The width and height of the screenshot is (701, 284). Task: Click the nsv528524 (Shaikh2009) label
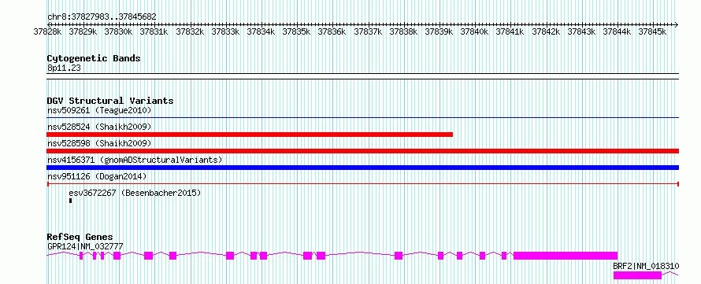(99, 127)
